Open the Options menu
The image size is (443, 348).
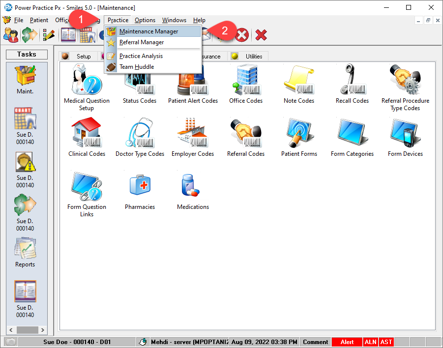click(145, 20)
